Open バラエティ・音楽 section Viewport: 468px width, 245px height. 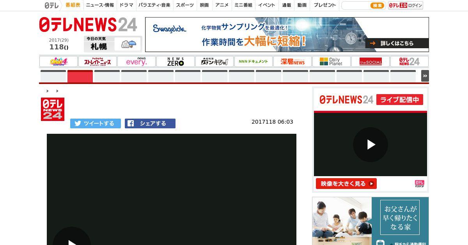coord(154,5)
